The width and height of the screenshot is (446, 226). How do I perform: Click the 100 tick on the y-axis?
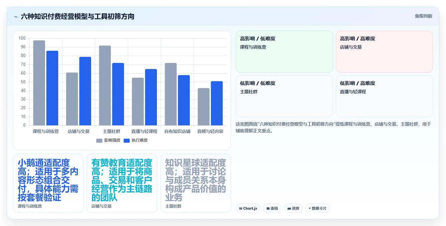tap(22, 38)
